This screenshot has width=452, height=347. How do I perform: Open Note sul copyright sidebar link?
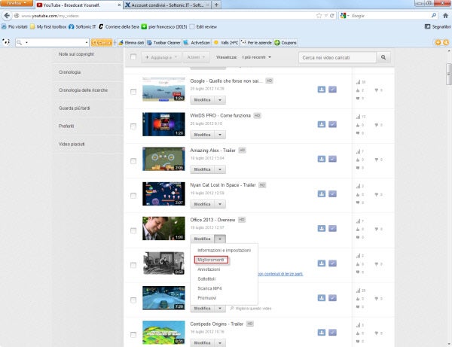click(76, 54)
